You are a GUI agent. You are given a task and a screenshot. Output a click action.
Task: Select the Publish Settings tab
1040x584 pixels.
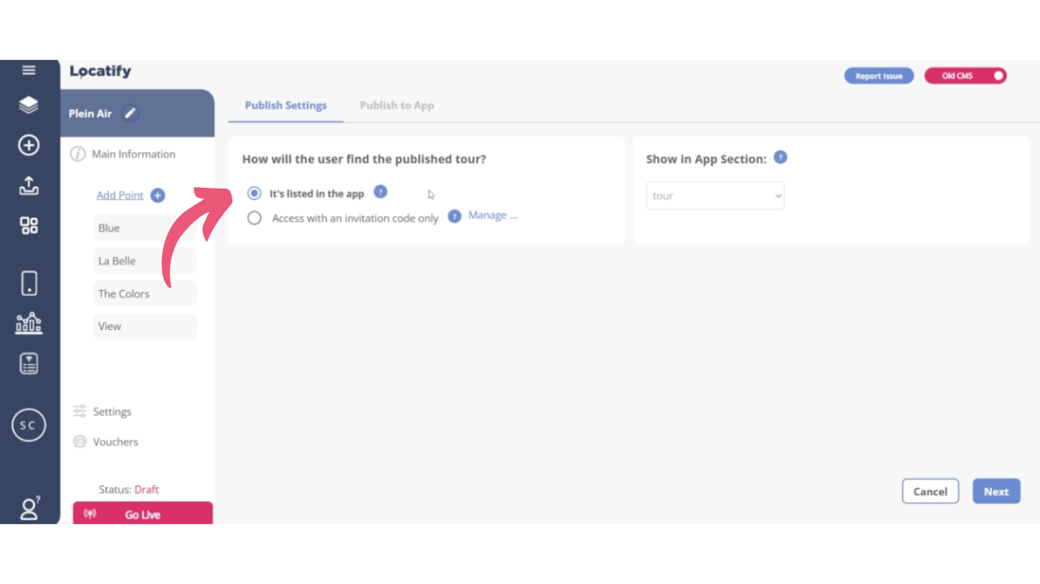(x=286, y=106)
